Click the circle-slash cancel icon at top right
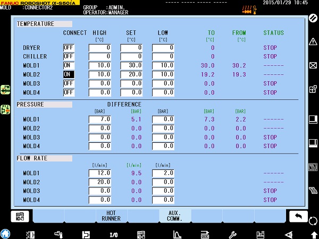 (x=313, y=18)
